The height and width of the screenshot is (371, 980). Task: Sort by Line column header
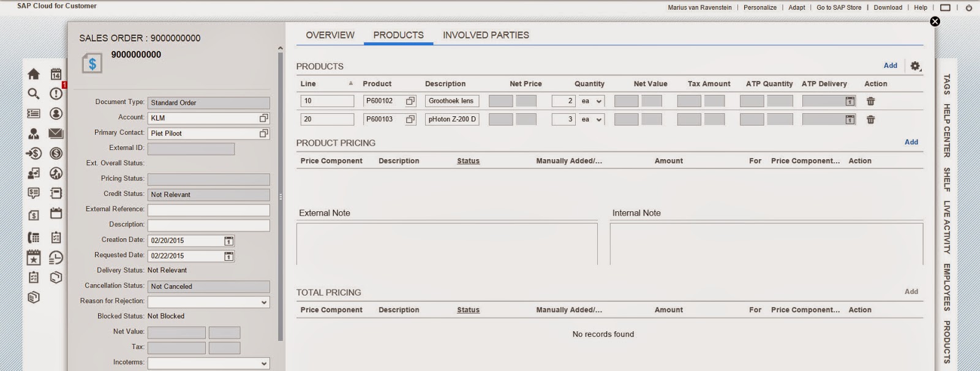click(x=308, y=84)
